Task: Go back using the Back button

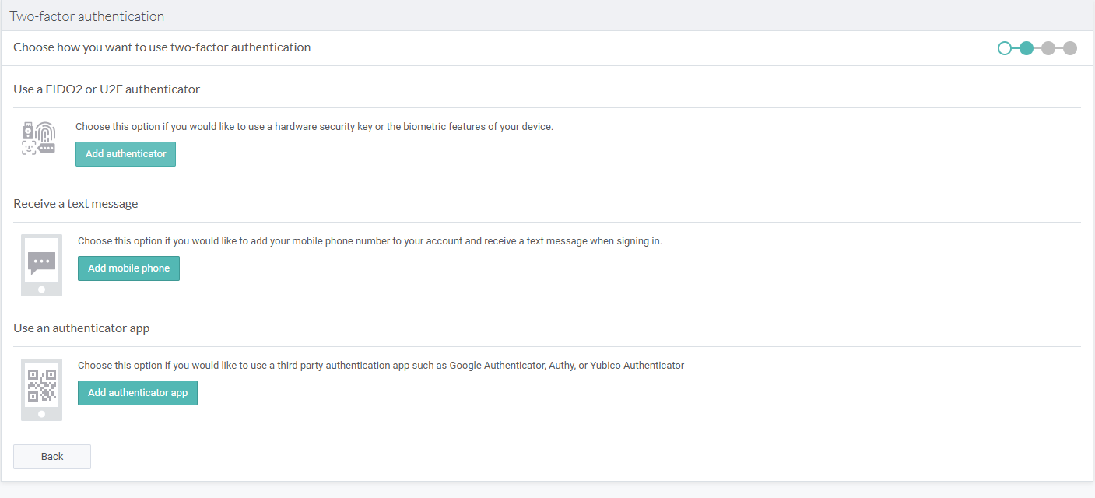Action: coord(52,457)
